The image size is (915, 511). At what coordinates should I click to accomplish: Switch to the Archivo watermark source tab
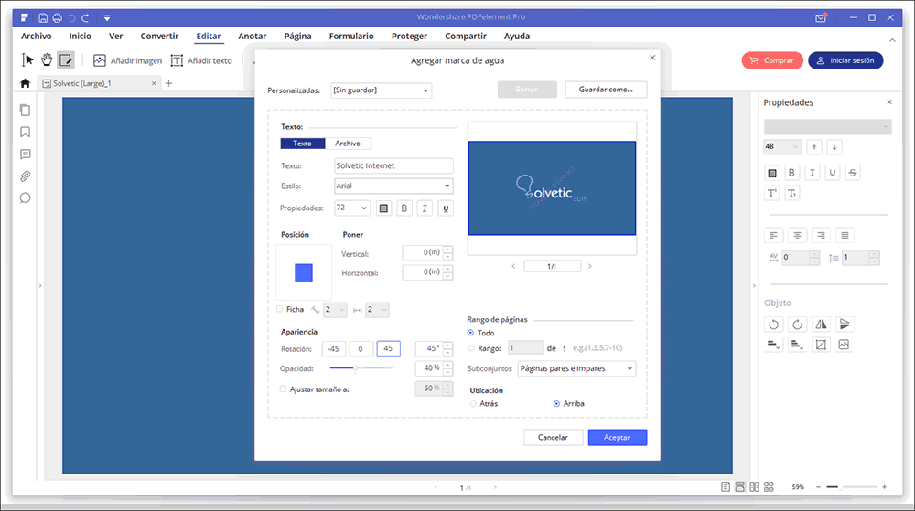coord(348,144)
